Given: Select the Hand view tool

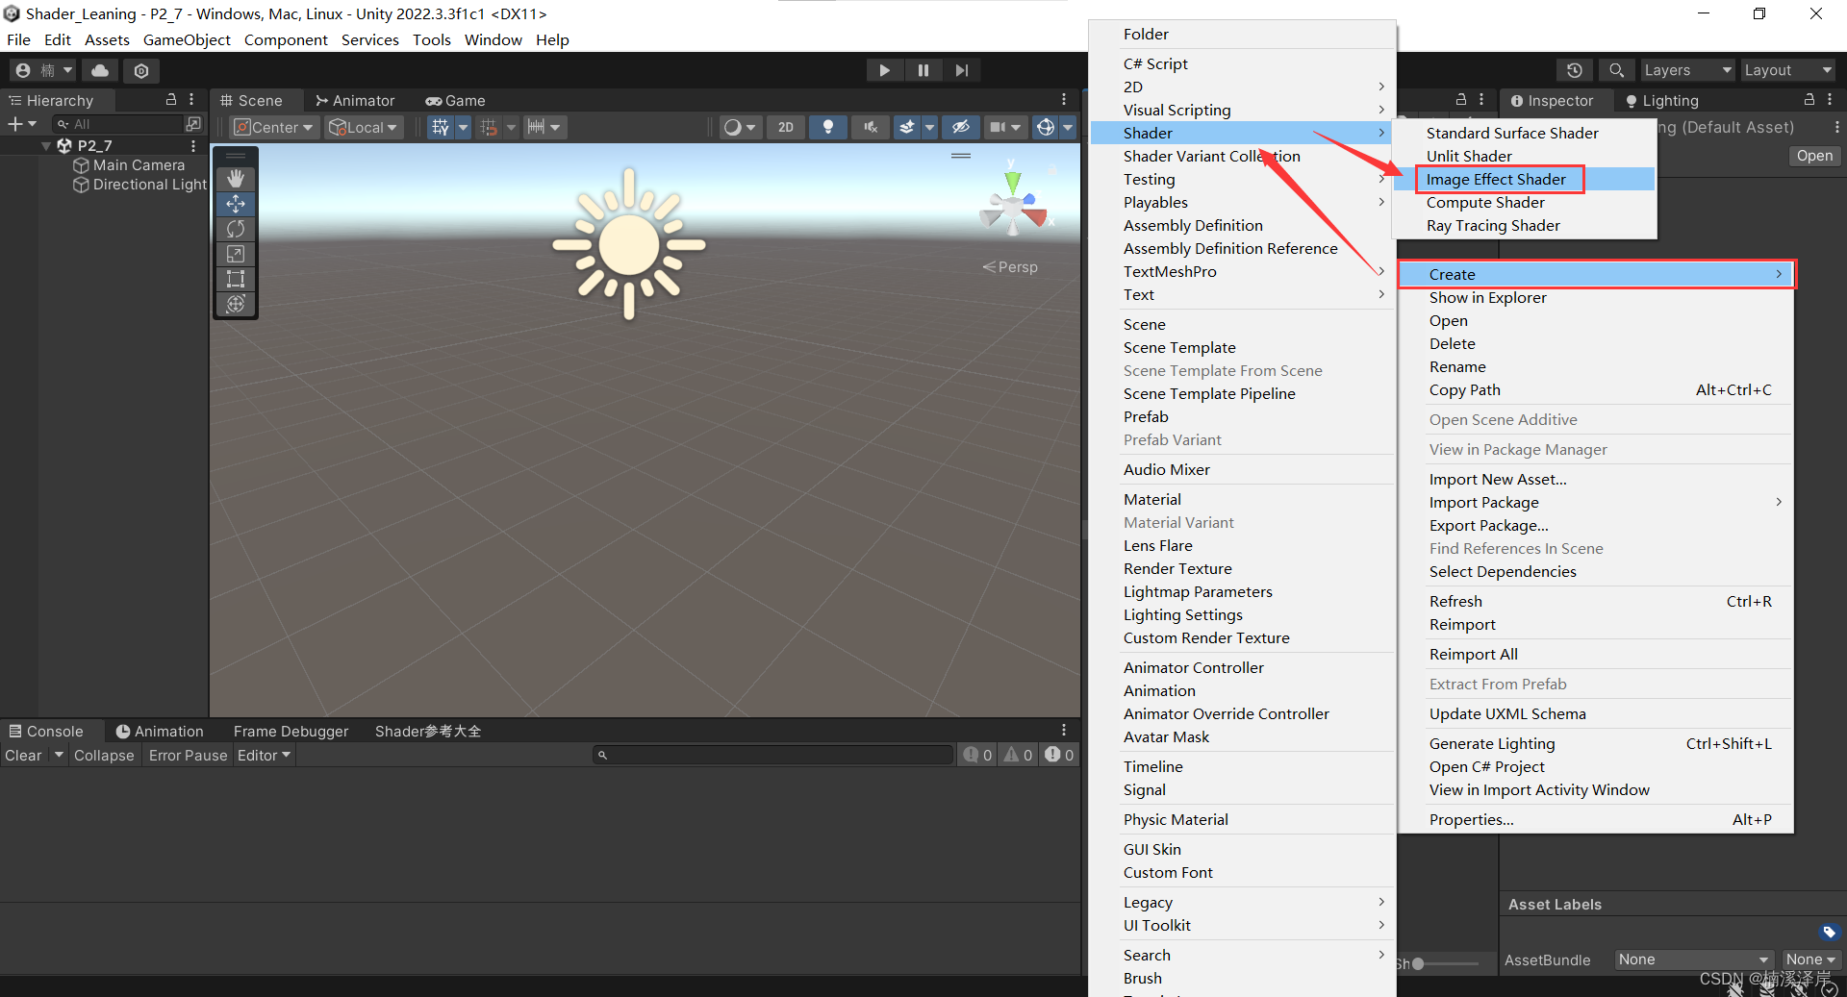Looking at the screenshot, I should point(236,179).
